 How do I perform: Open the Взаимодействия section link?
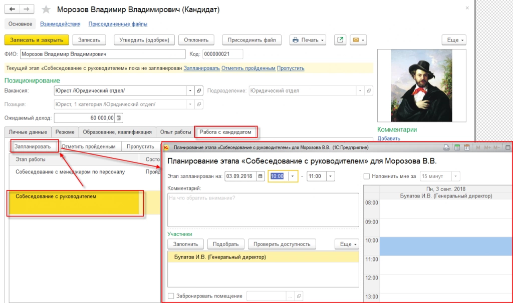[60, 24]
